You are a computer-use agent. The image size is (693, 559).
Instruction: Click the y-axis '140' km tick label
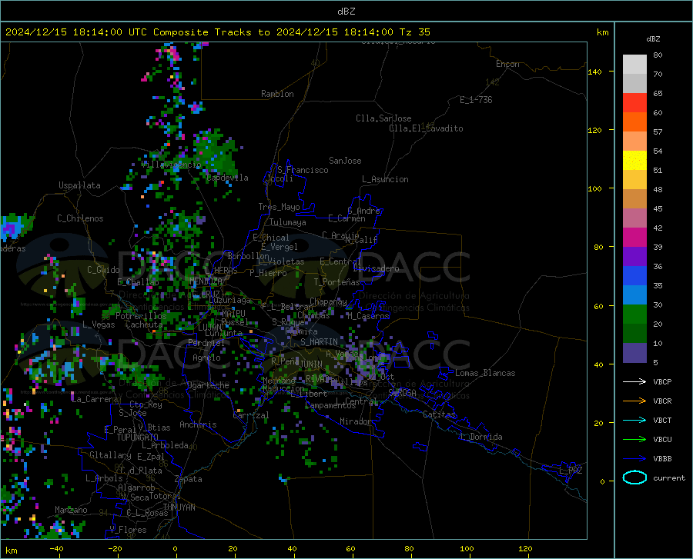pyautogui.click(x=594, y=72)
